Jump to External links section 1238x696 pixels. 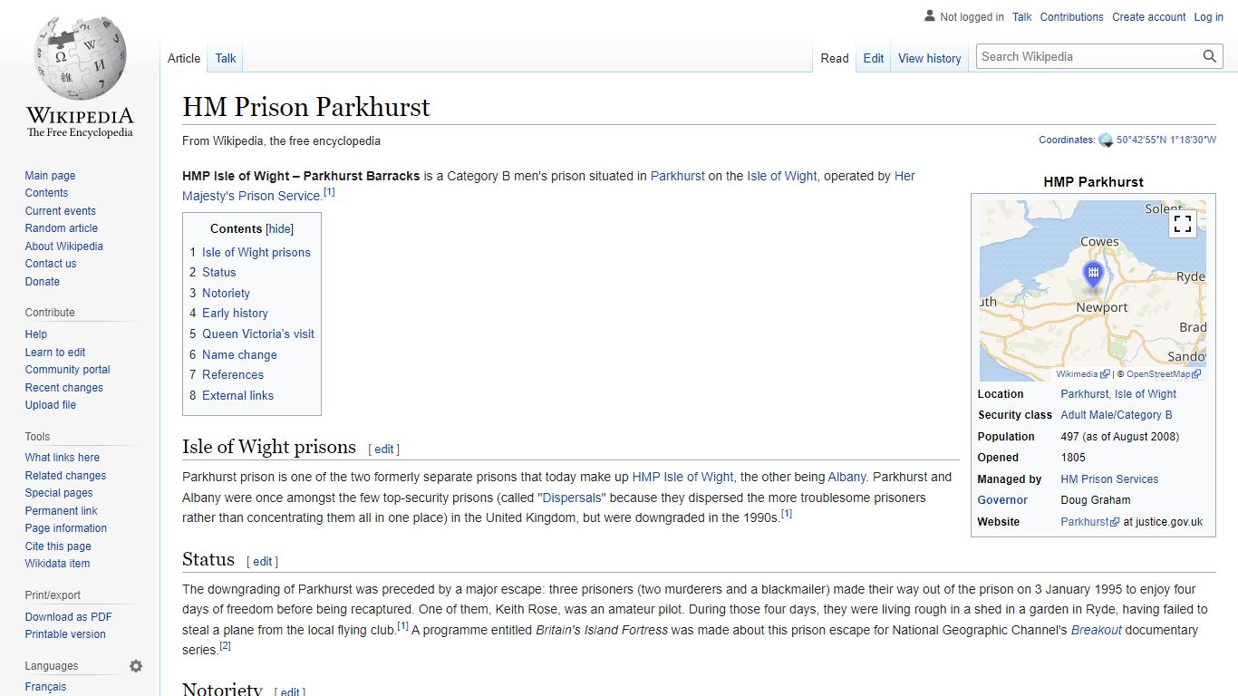click(x=237, y=395)
